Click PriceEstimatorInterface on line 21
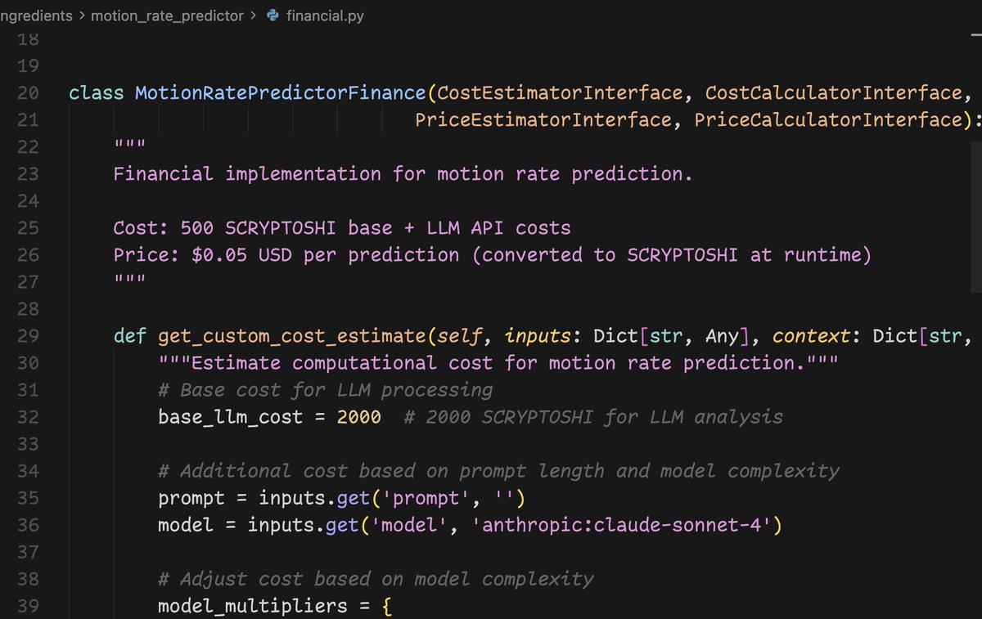This screenshot has height=619, width=982. pyautogui.click(x=543, y=120)
